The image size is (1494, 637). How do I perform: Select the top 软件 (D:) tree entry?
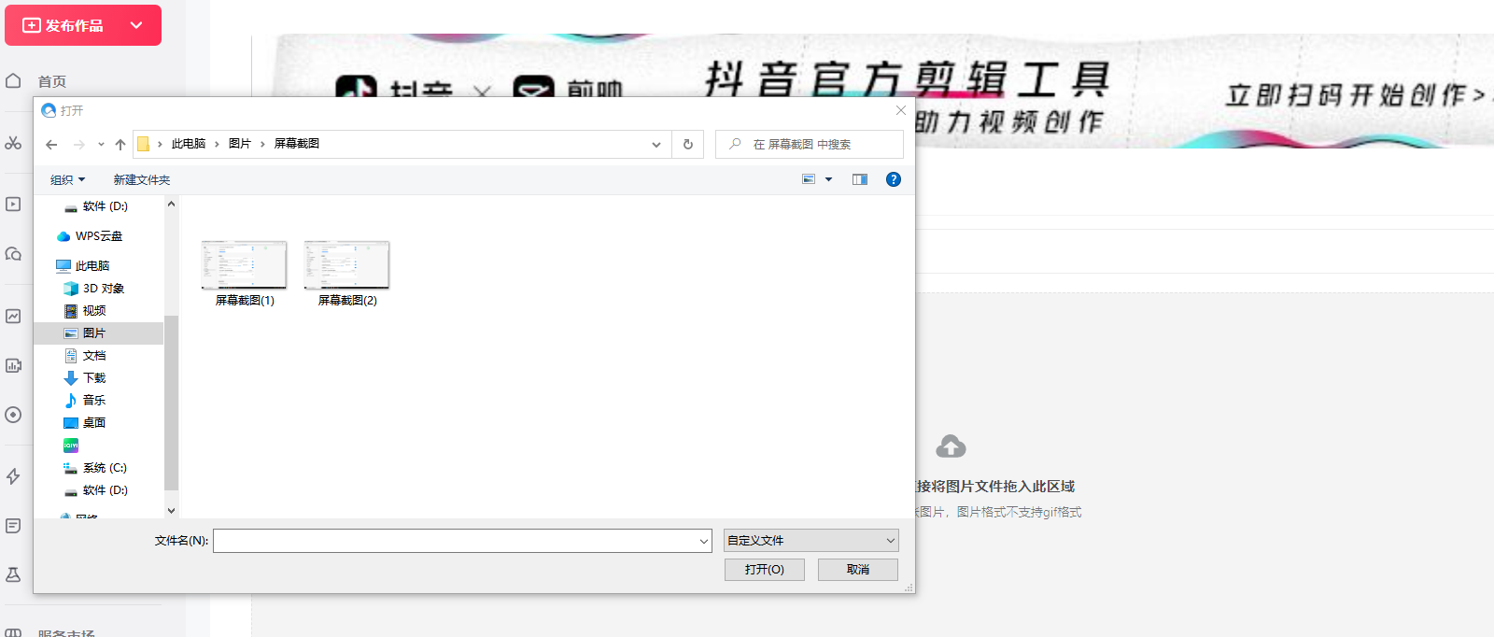coord(105,206)
